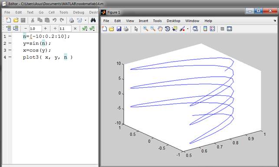Click the 1.0 increment value input field
The width and height of the screenshot is (279, 167).
pos(36,29)
